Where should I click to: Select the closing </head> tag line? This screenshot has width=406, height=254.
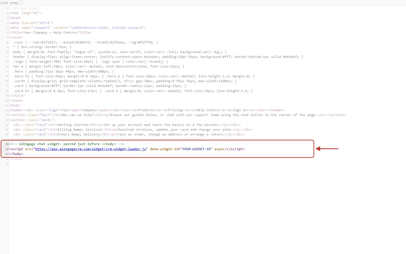(16, 100)
